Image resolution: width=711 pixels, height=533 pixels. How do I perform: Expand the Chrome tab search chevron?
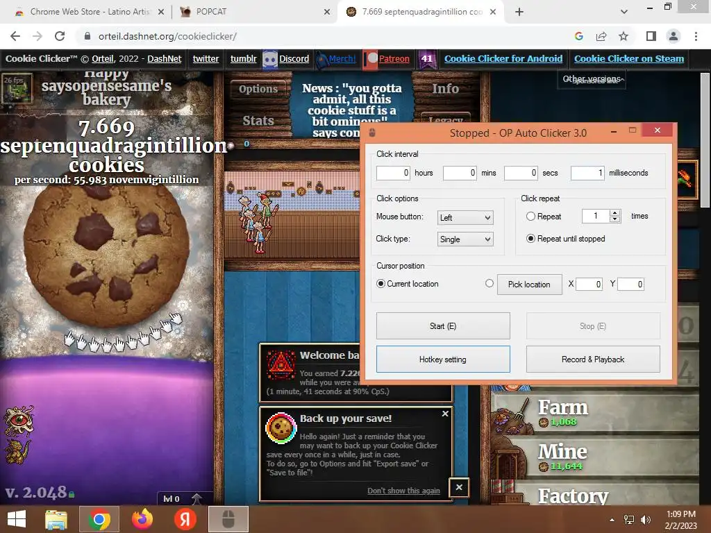624,12
